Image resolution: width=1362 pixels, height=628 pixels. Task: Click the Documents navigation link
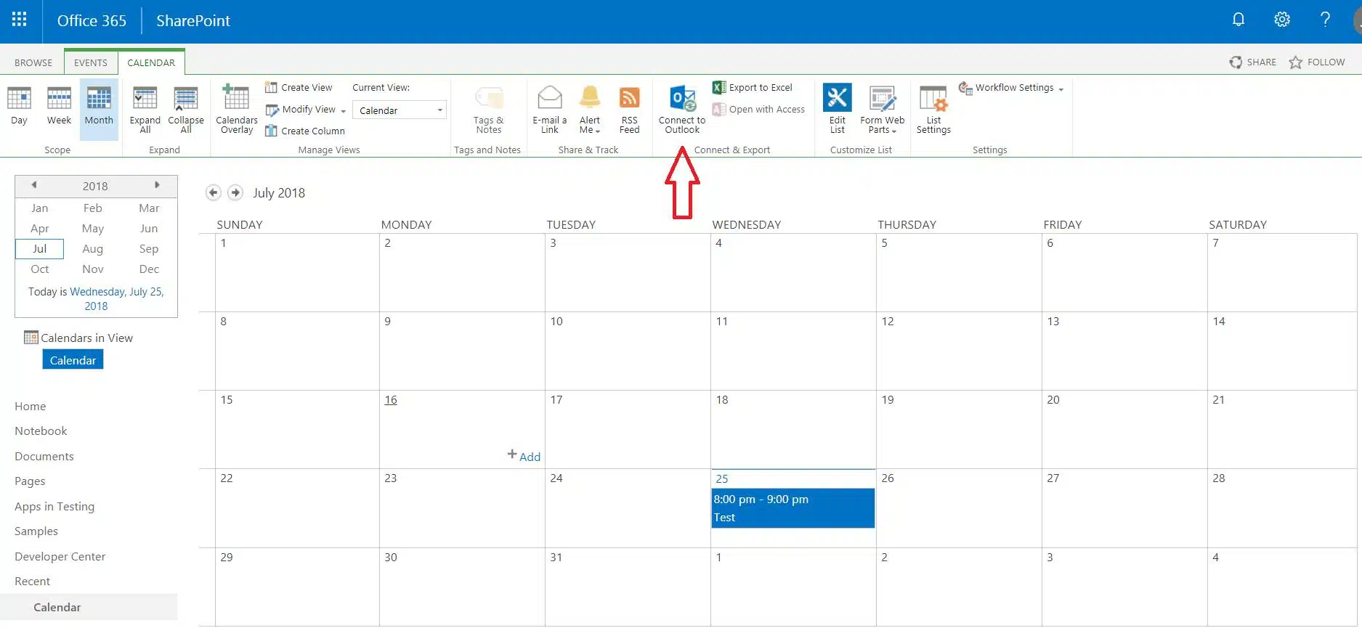click(x=44, y=456)
